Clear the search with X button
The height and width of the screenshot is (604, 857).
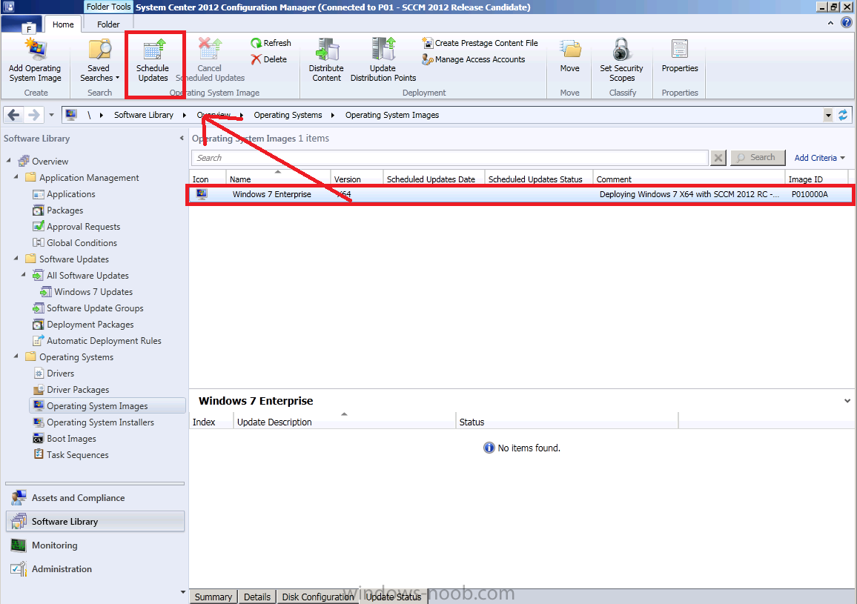[718, 158]
